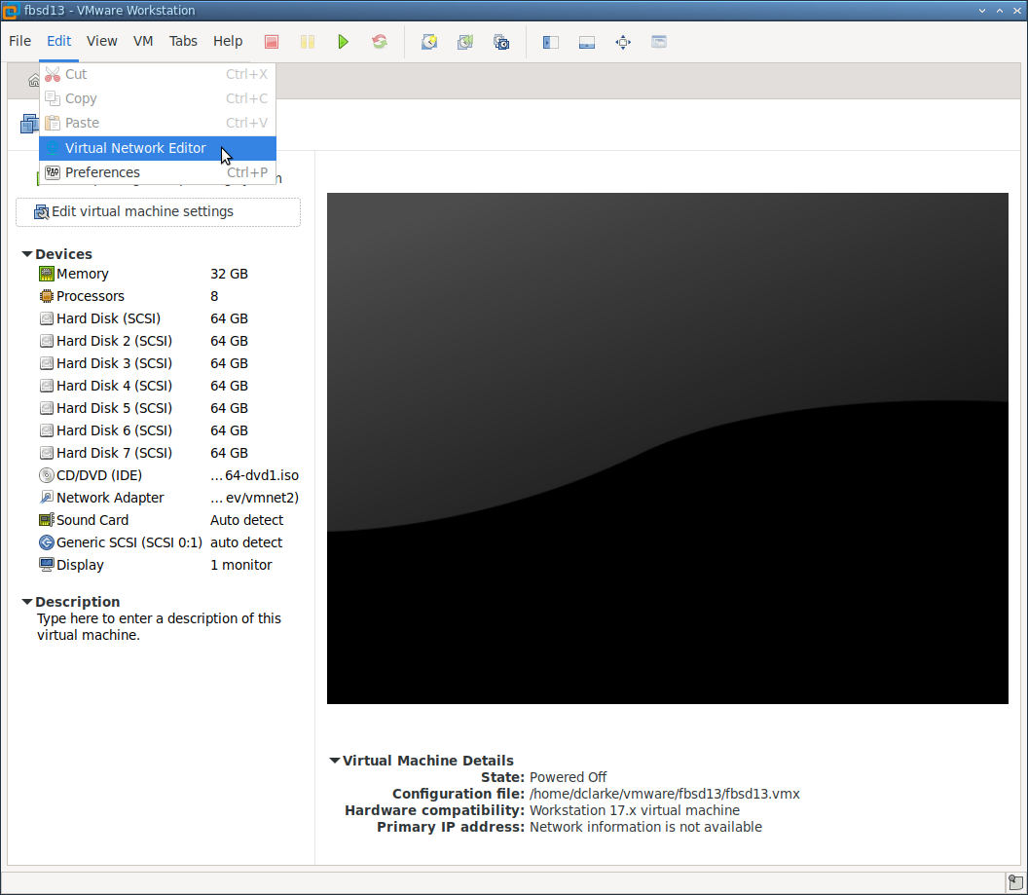Choose Preferences from the Edit menu
This screenshot has width=1028, height=895.
coord(158,172)
